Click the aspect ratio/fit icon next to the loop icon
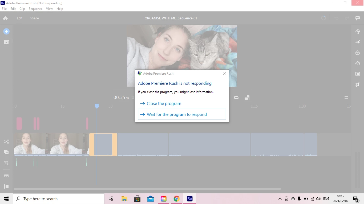Viewport: 364px width, 204px height. coord(247,97)
